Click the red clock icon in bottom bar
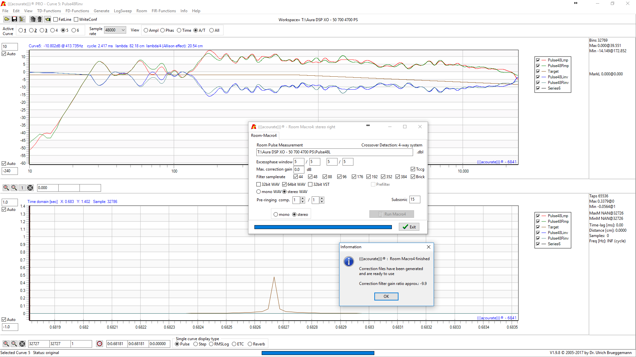 click(x=99, y=344)
